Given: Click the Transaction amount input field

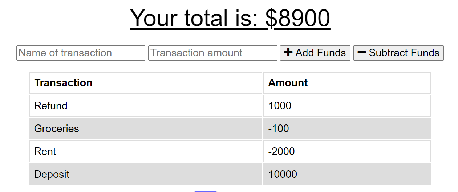Looking at the screenshot, I should tap(212, 53).
